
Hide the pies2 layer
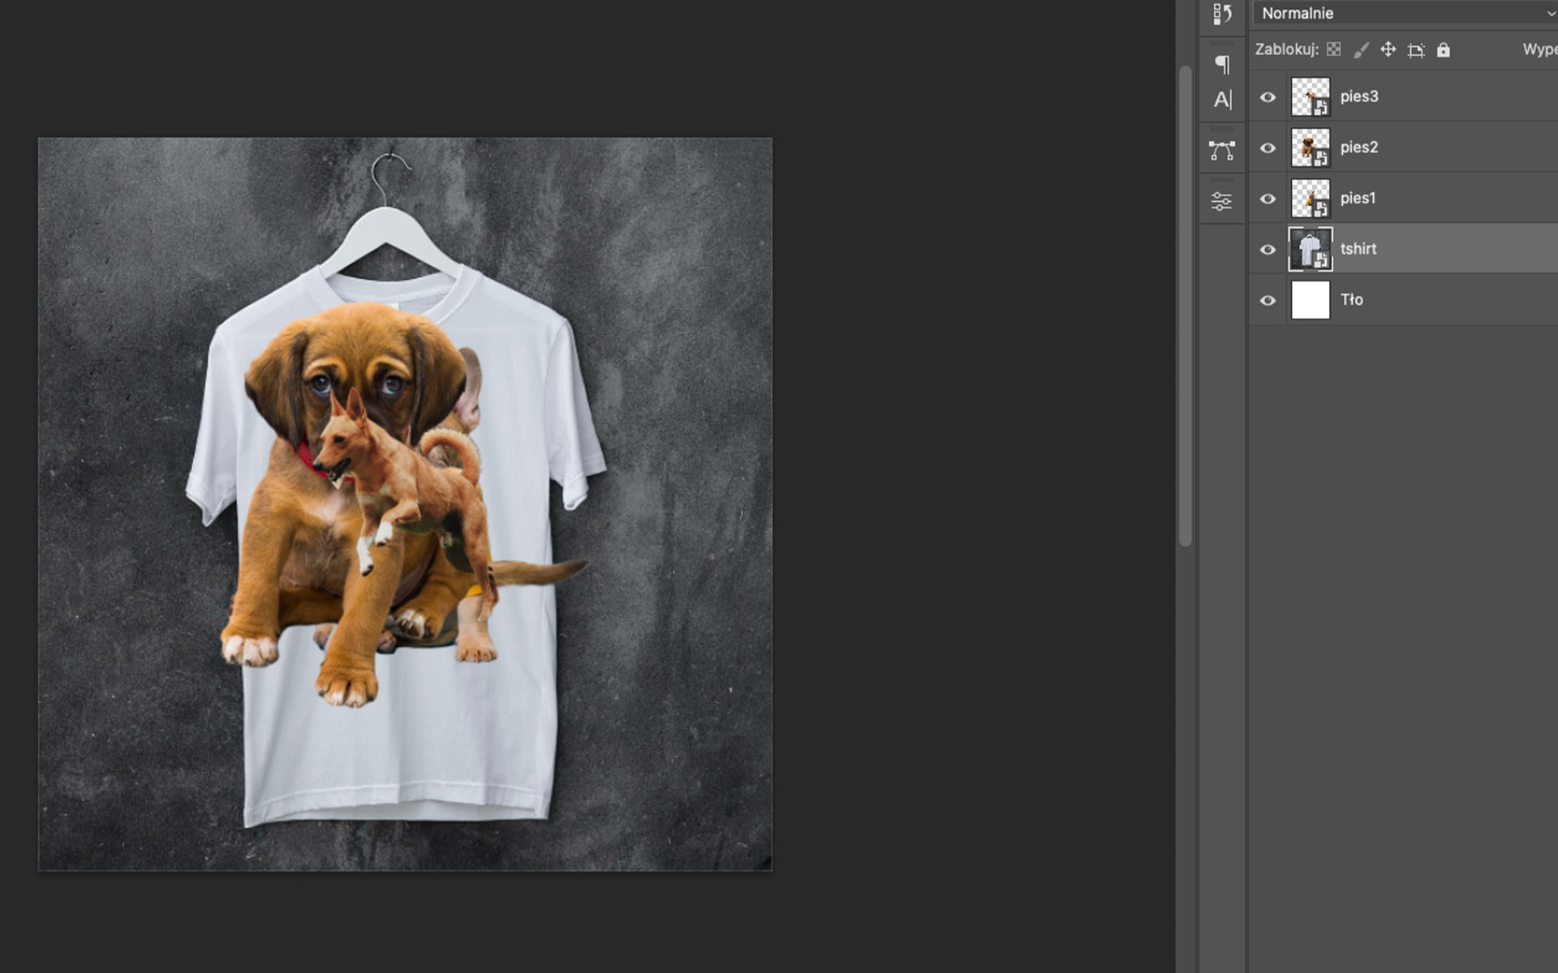point(1267,148)
